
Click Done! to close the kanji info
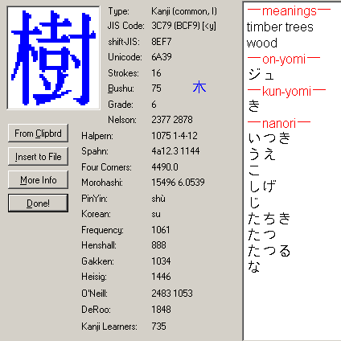[x=38, y=203]
